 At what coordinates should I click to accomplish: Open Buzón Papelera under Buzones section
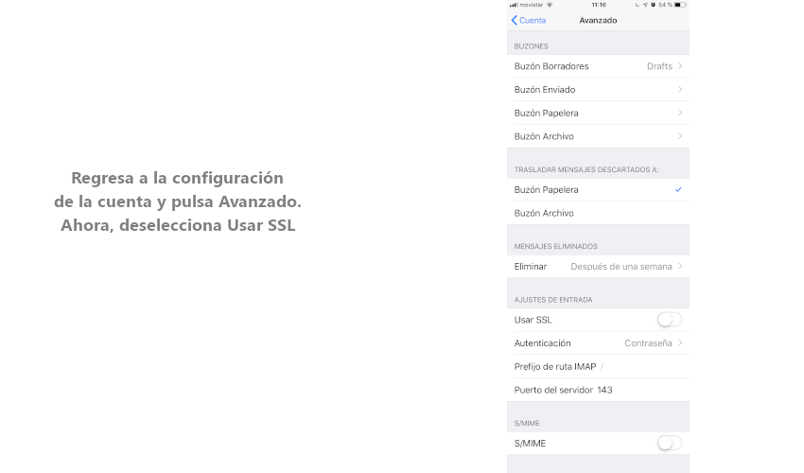click(x=598, y=113)
